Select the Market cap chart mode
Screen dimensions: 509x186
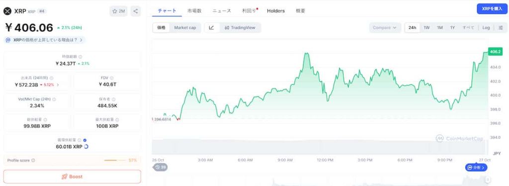185,28
